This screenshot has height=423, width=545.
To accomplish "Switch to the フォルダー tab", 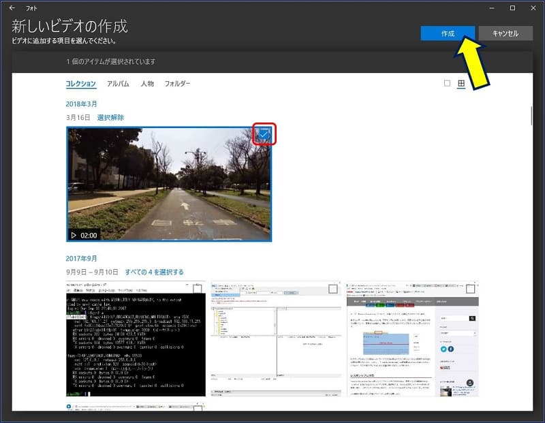I will 177,84.
